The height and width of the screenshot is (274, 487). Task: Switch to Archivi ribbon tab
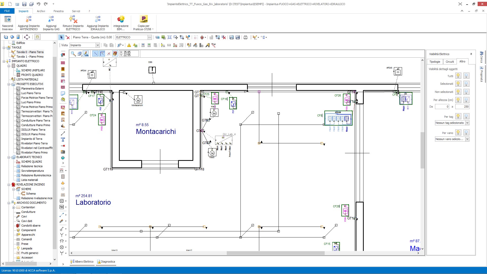tap(41, 11)
